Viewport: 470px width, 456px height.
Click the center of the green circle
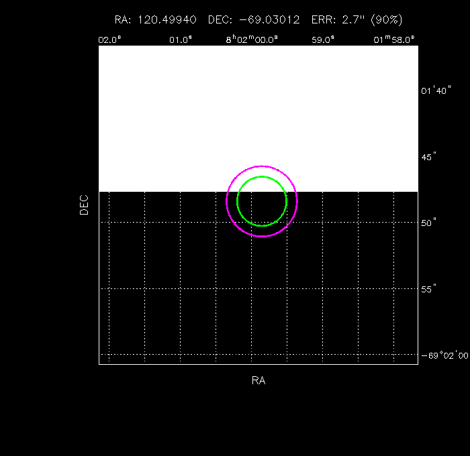[x=262, y=201]
